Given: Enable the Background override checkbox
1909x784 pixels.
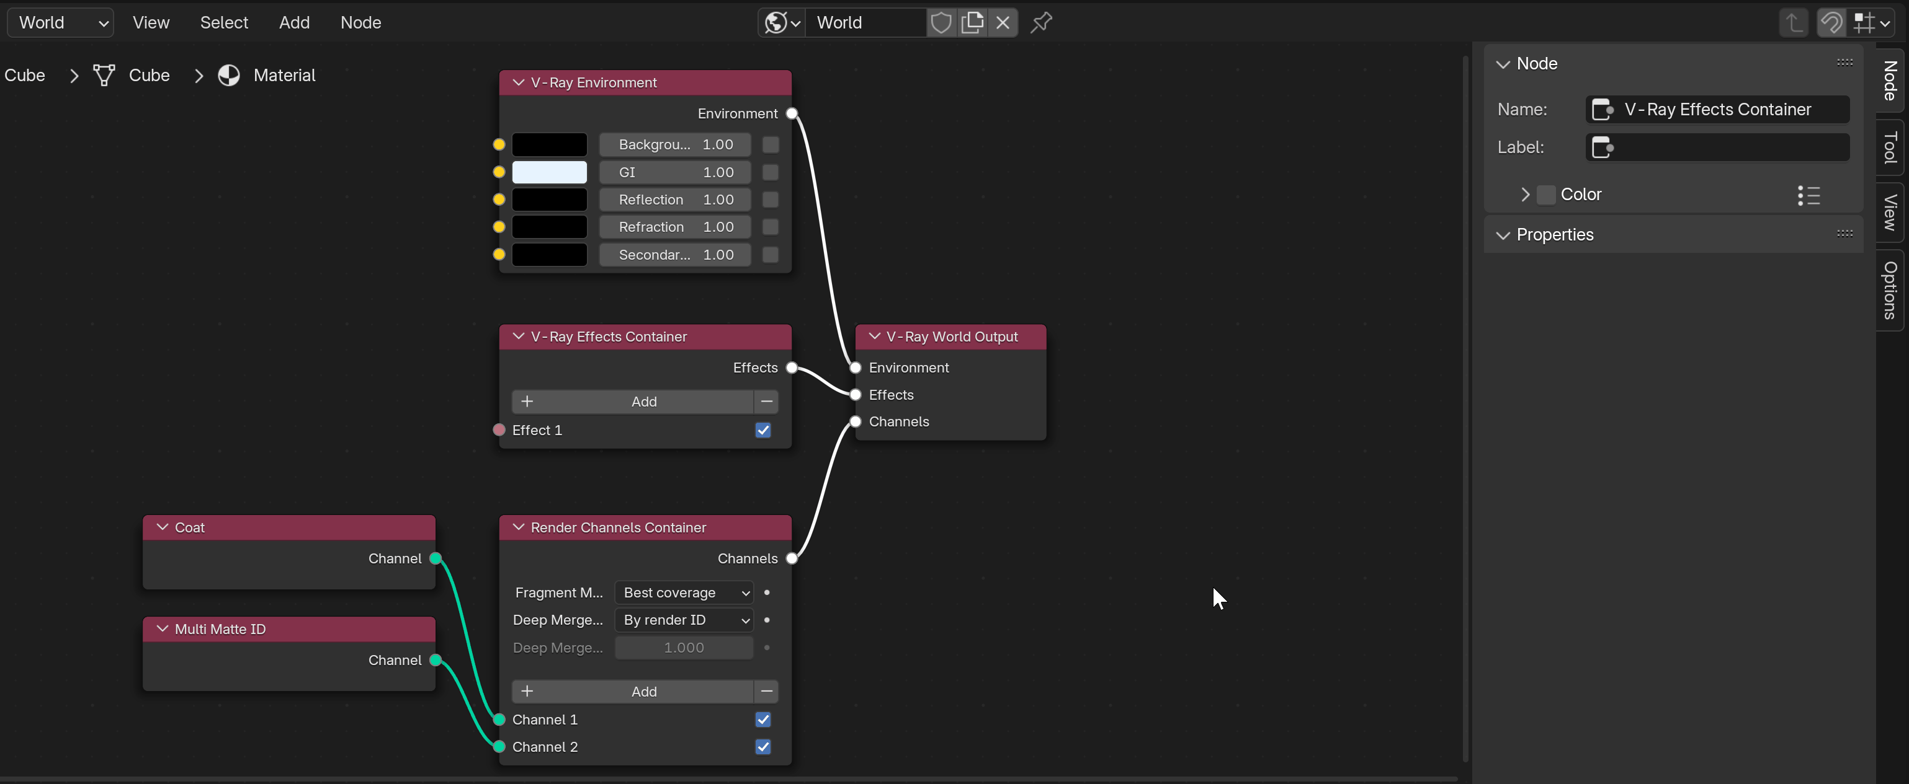Looking at the screenshot, I should [x=770, y=144].
